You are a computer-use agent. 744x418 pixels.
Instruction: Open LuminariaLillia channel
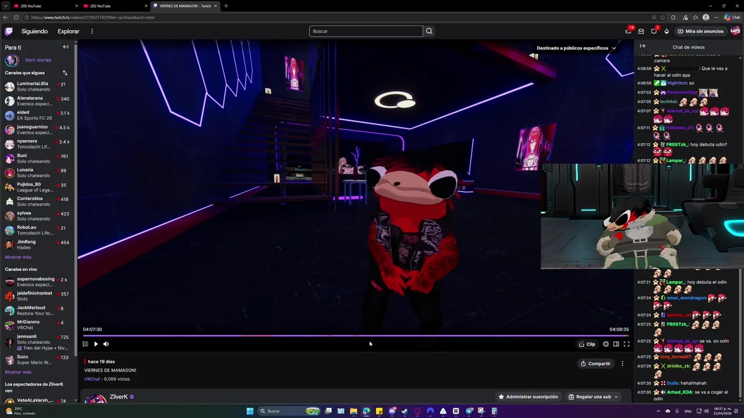(x=37, y=87)
